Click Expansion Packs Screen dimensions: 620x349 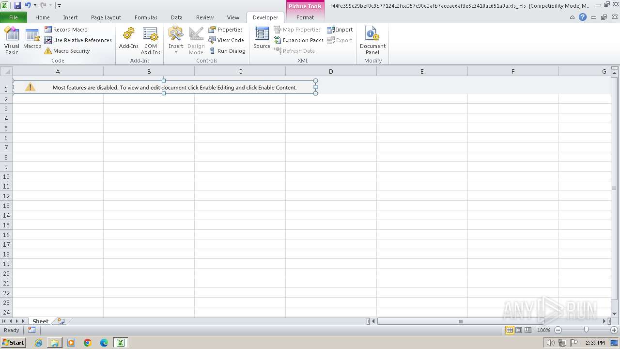pyautogui.click(x=298, y=40)
